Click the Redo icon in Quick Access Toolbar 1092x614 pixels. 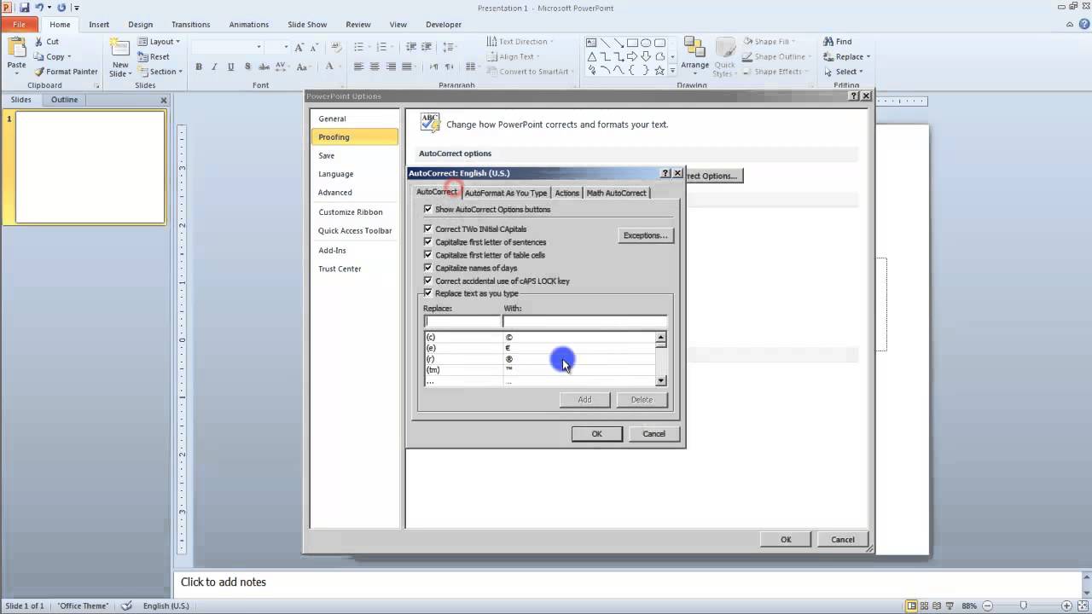61,8
